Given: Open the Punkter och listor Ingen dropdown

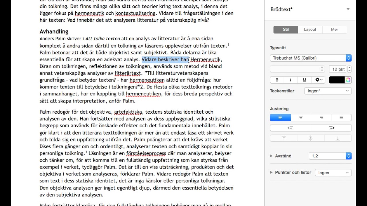Looking at the screenshot, I should click(333, 173).
